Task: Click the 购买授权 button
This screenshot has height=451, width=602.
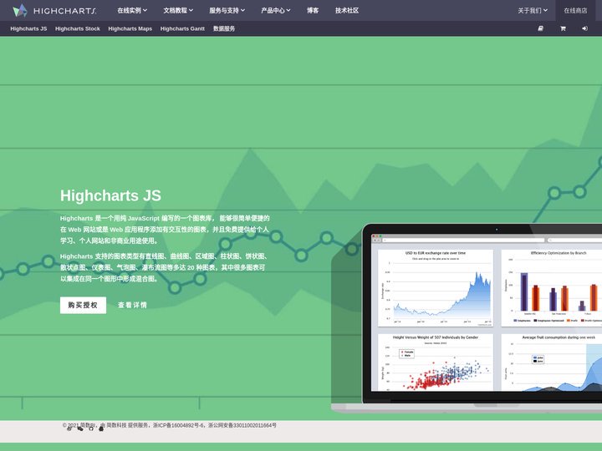Action: pos(83,305)
